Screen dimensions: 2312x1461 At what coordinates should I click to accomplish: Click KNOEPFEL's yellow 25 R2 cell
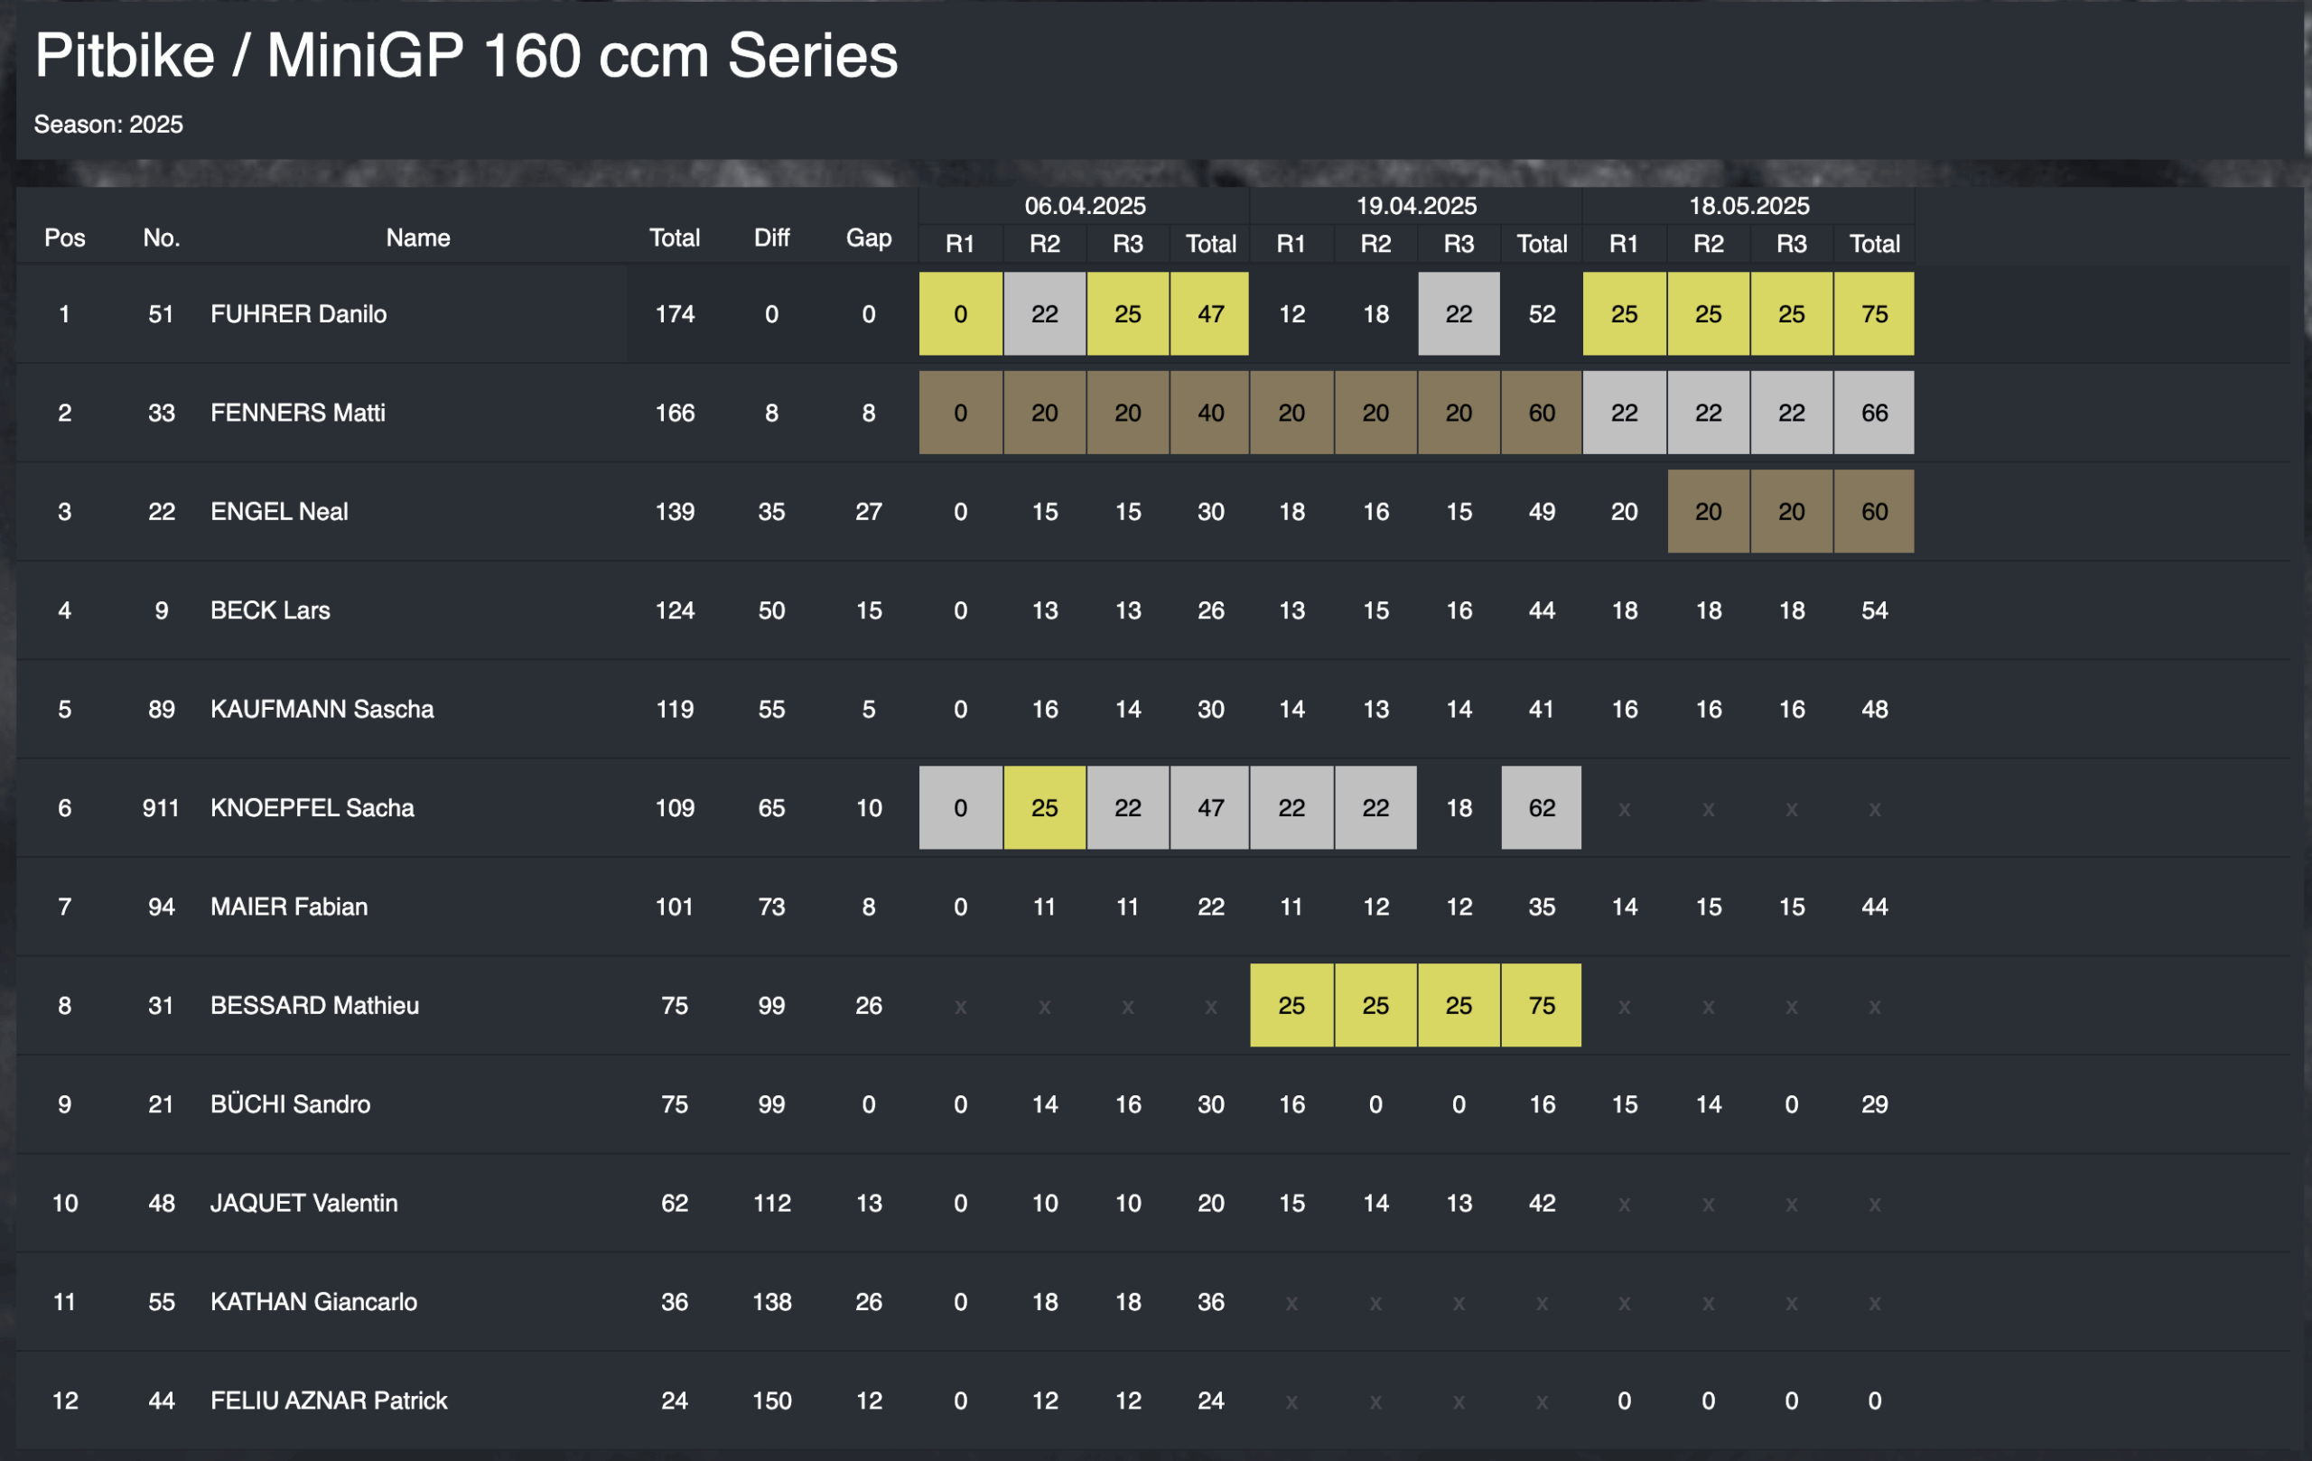pyautogui.click(x=1045, y=808)
